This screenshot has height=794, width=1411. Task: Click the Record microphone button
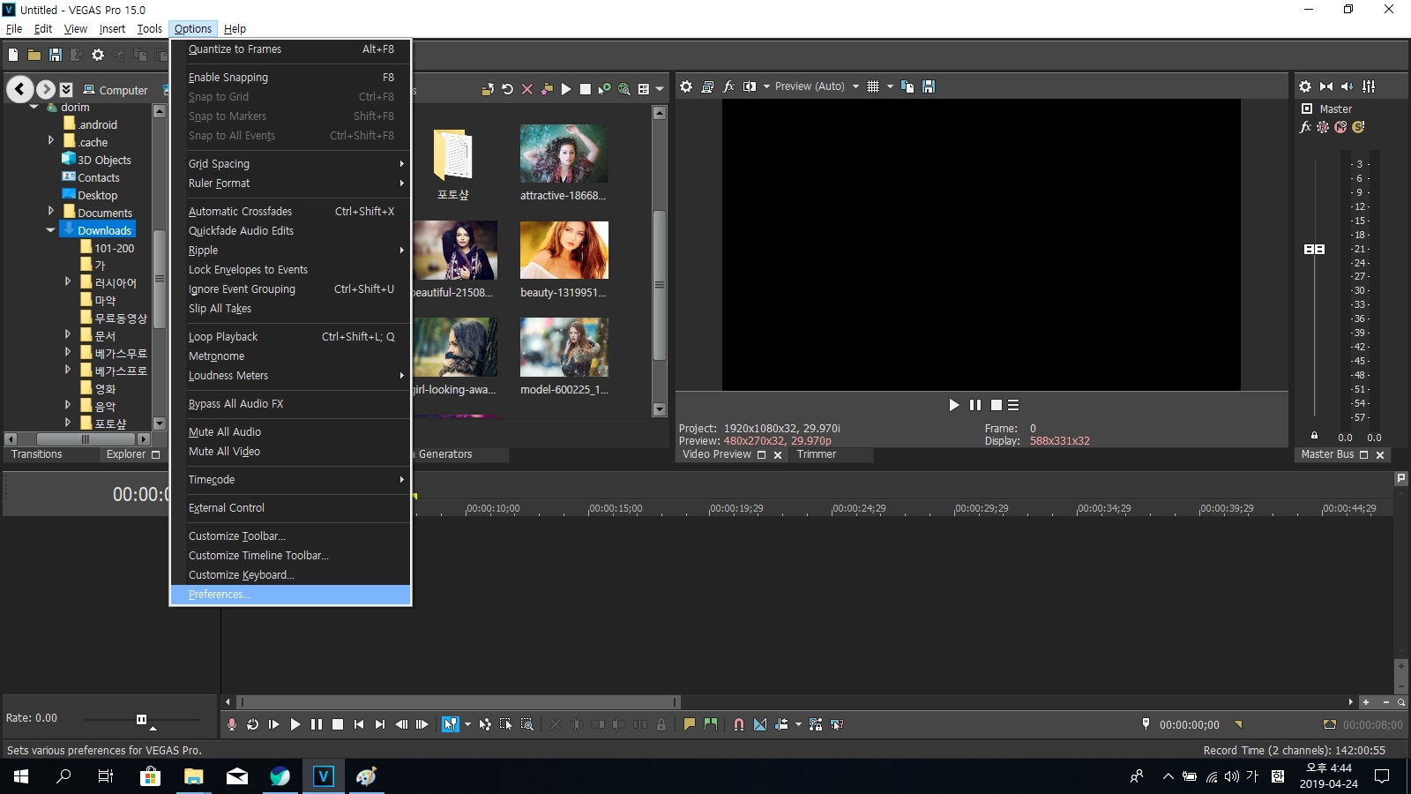pos(232,724)
